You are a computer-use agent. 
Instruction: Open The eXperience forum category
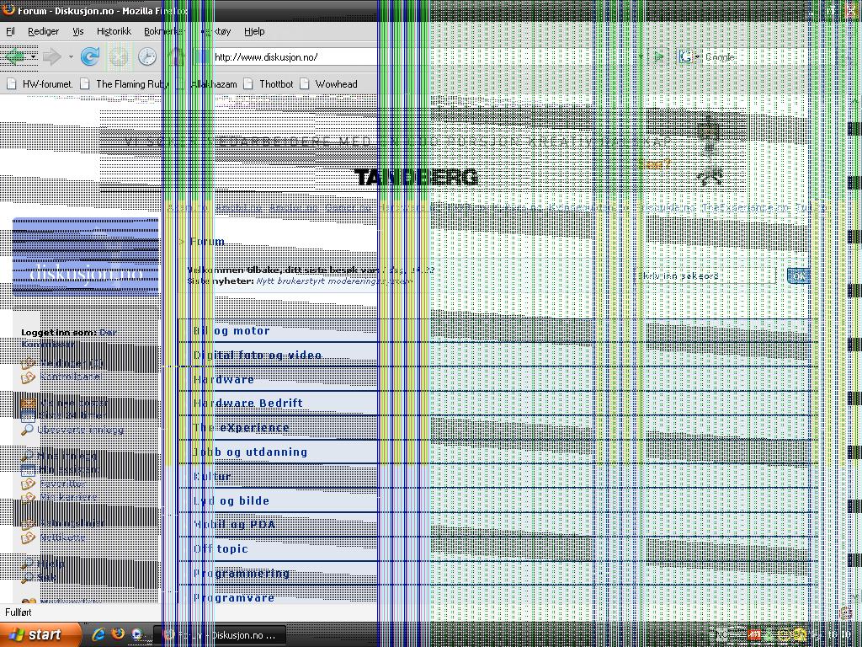point(241,427)
